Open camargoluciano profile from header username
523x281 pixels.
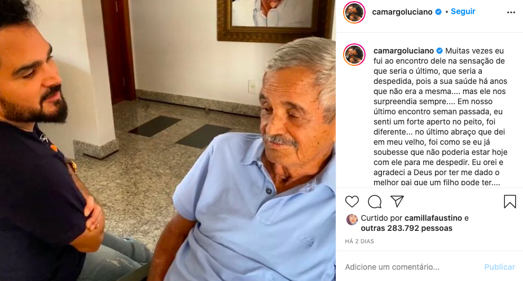pos(402,12)
